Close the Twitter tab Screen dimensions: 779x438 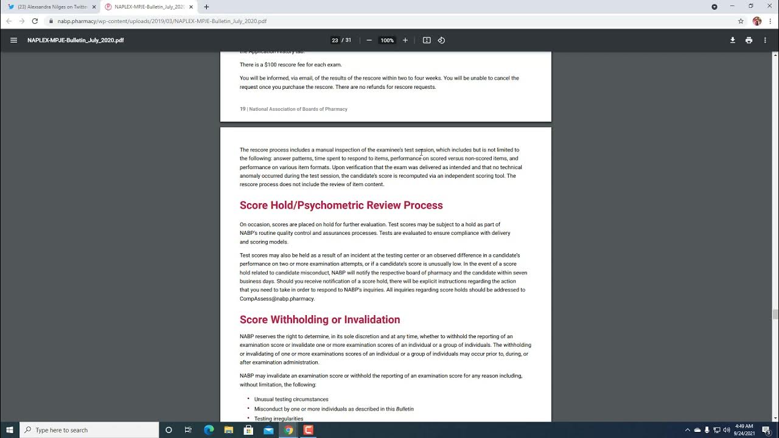(x=94, y=7)
